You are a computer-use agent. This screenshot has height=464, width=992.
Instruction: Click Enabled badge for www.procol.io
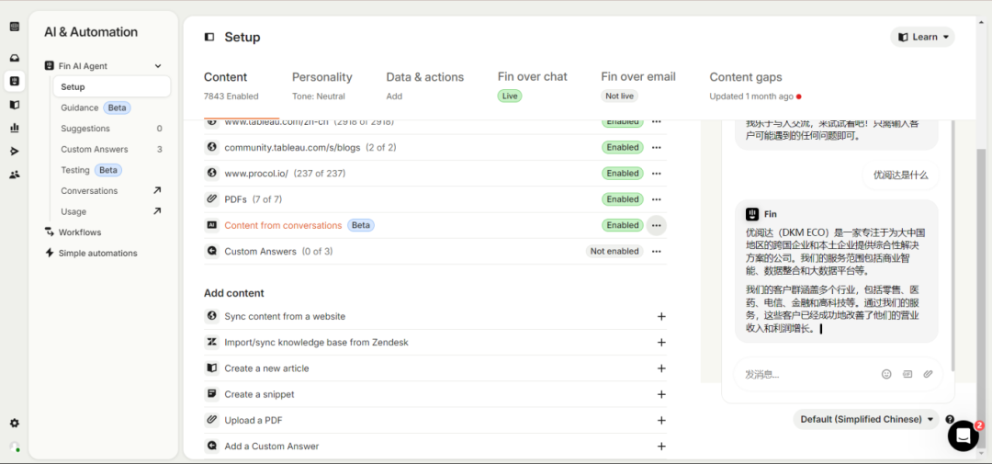click(x=622, y=174)
